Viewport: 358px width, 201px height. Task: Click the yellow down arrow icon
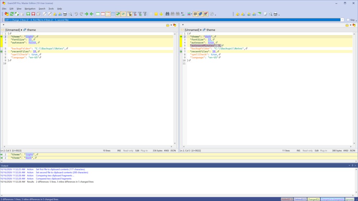(x=161, y=14)
